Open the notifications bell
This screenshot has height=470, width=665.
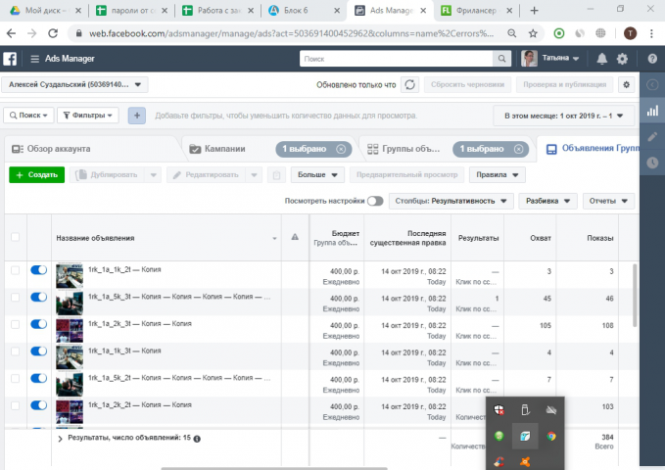point(601,59)
